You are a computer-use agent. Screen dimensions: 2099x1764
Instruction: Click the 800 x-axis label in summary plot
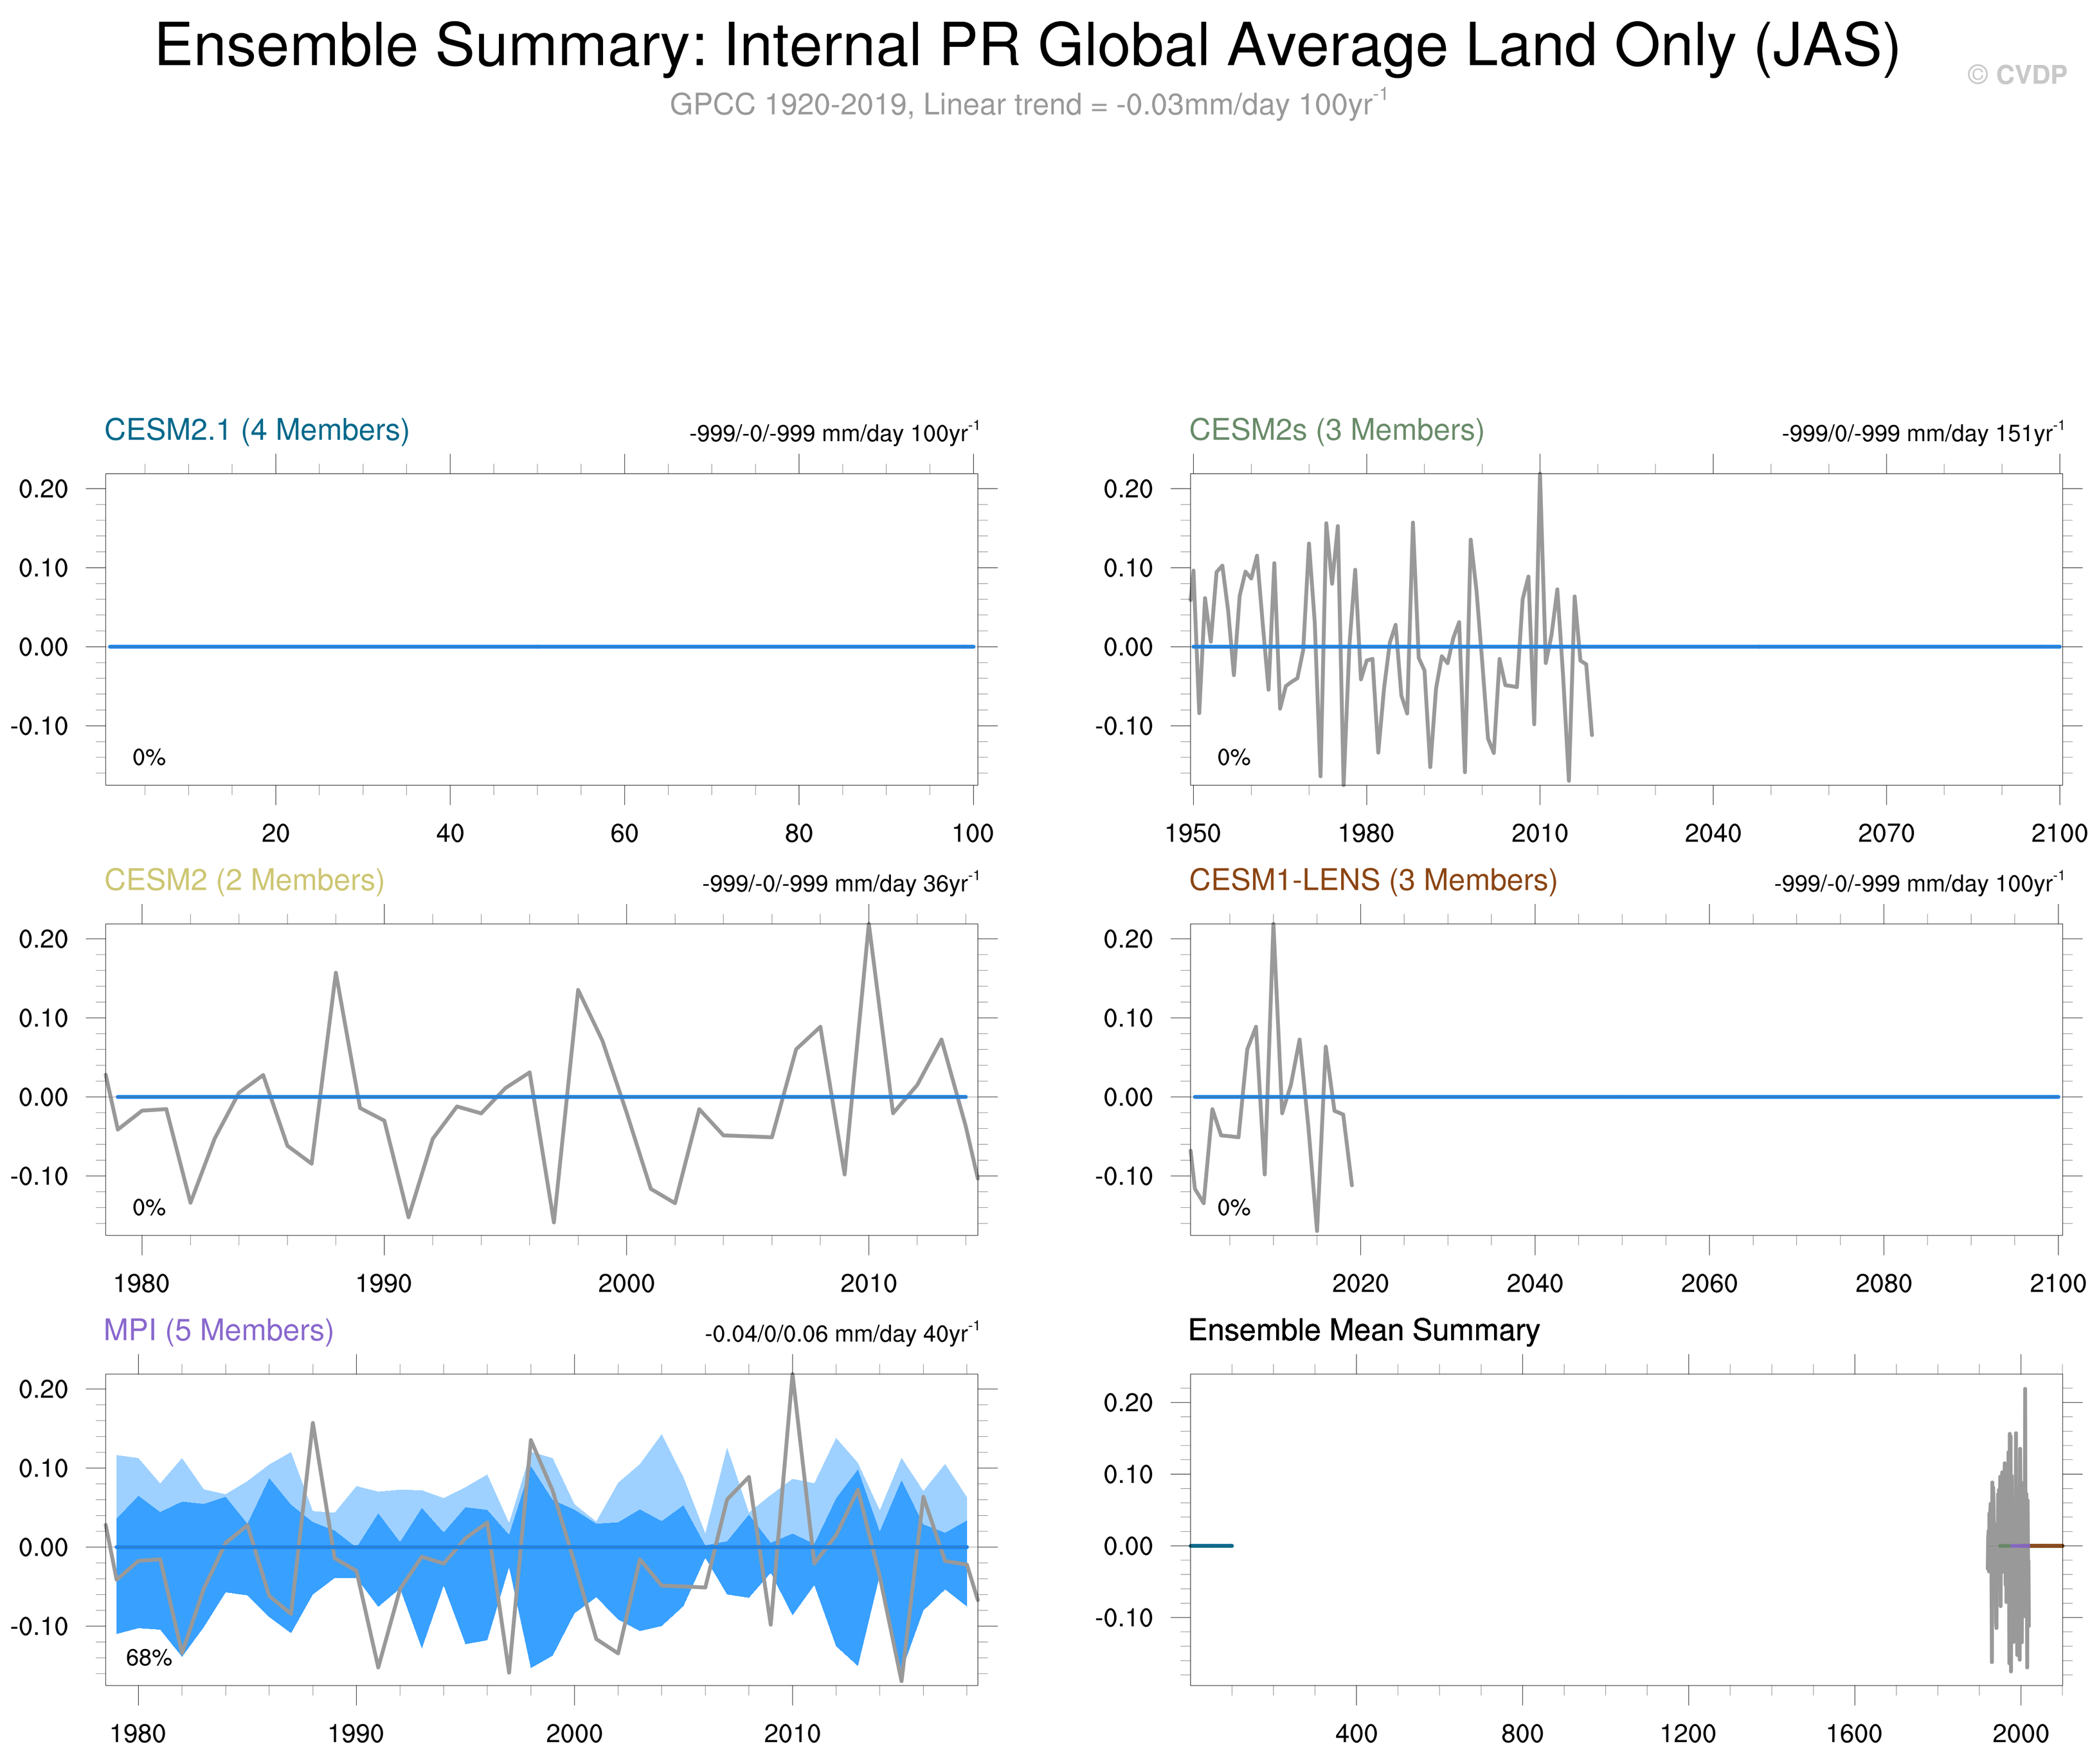(x=1521, y=1733)
